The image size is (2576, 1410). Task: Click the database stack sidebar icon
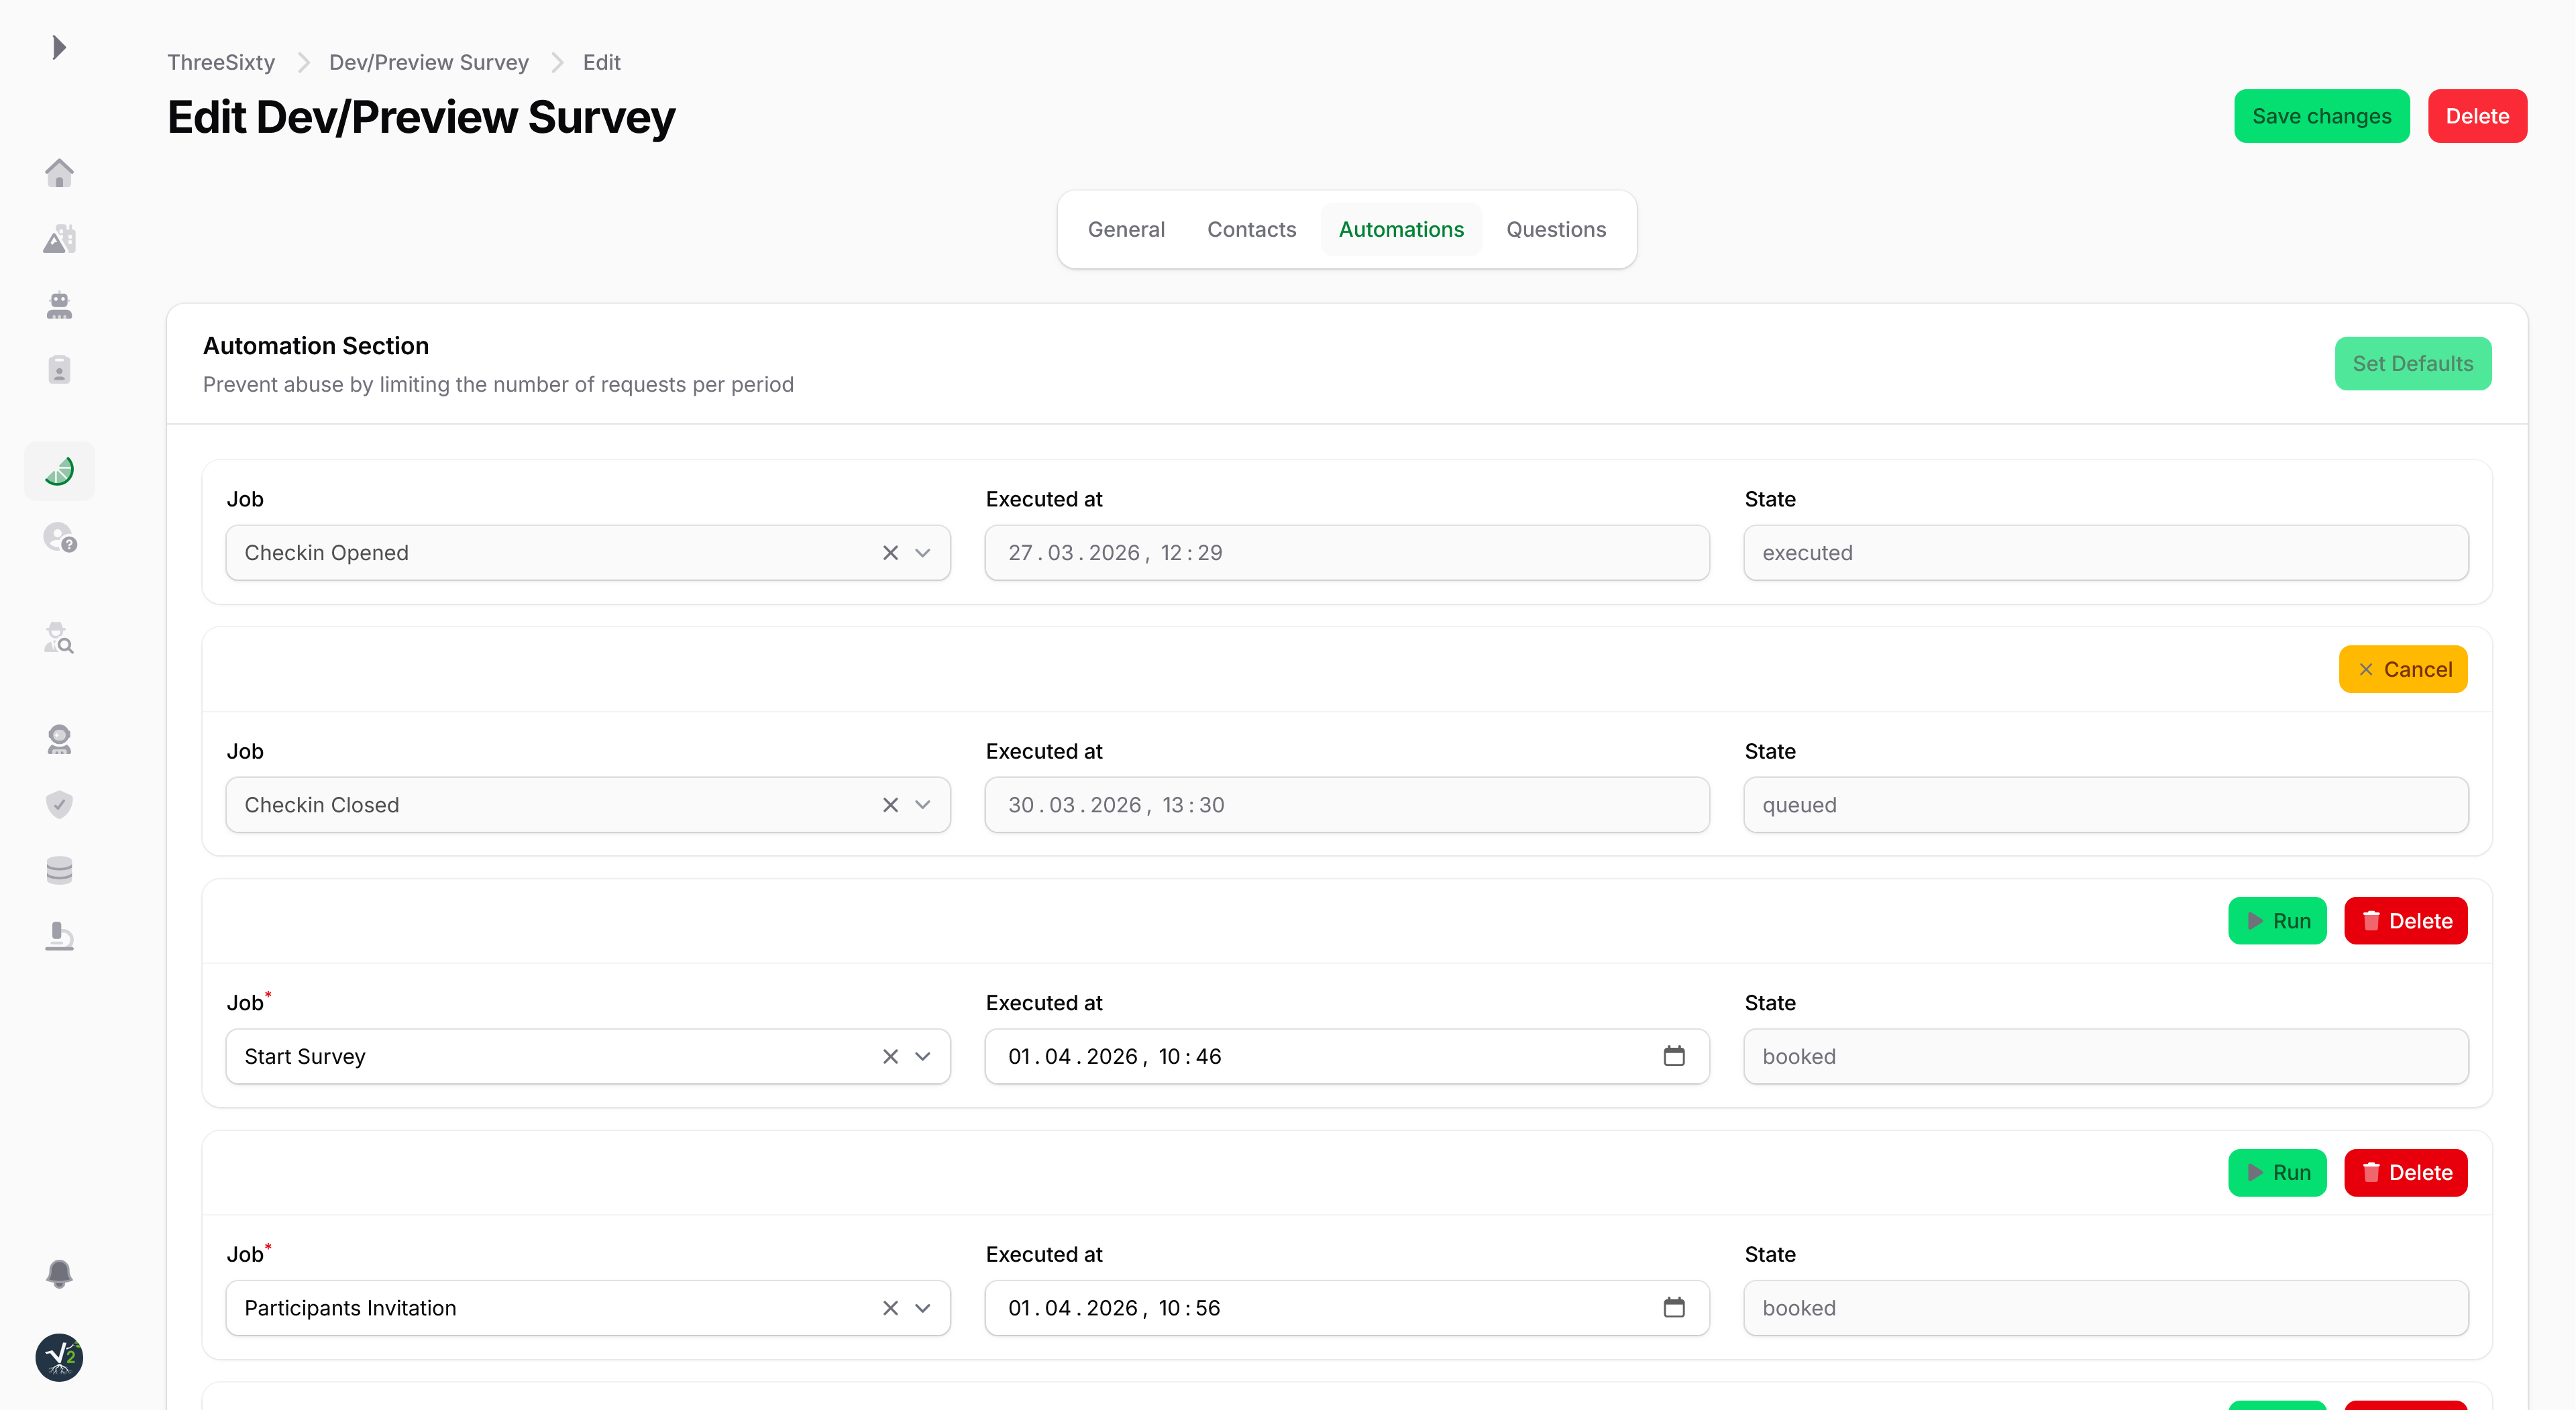click(59, 870)
